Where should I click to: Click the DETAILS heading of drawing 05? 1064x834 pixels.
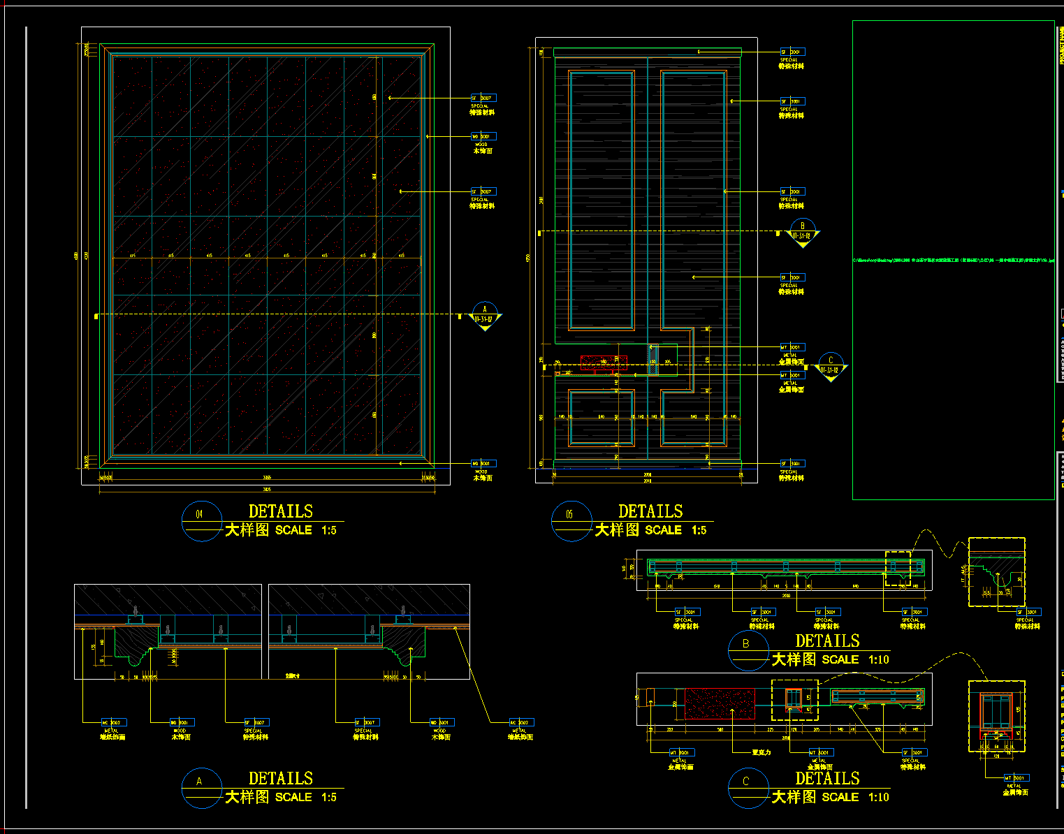coord(650,511)
